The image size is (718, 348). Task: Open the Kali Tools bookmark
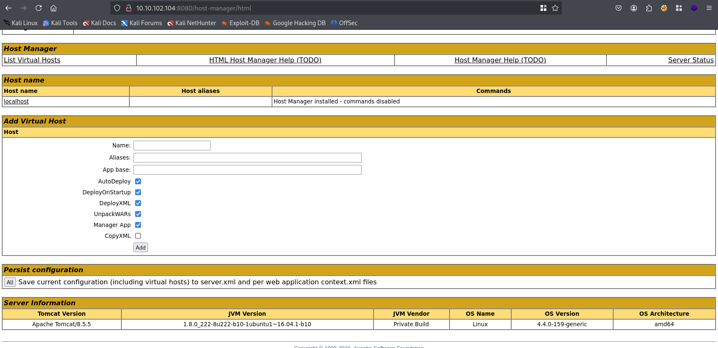tap(60, 23)
